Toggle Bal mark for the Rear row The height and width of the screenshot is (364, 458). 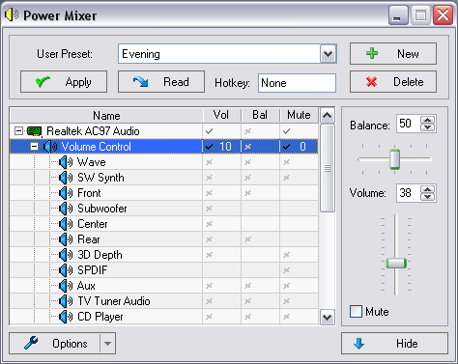coord(247,239)
